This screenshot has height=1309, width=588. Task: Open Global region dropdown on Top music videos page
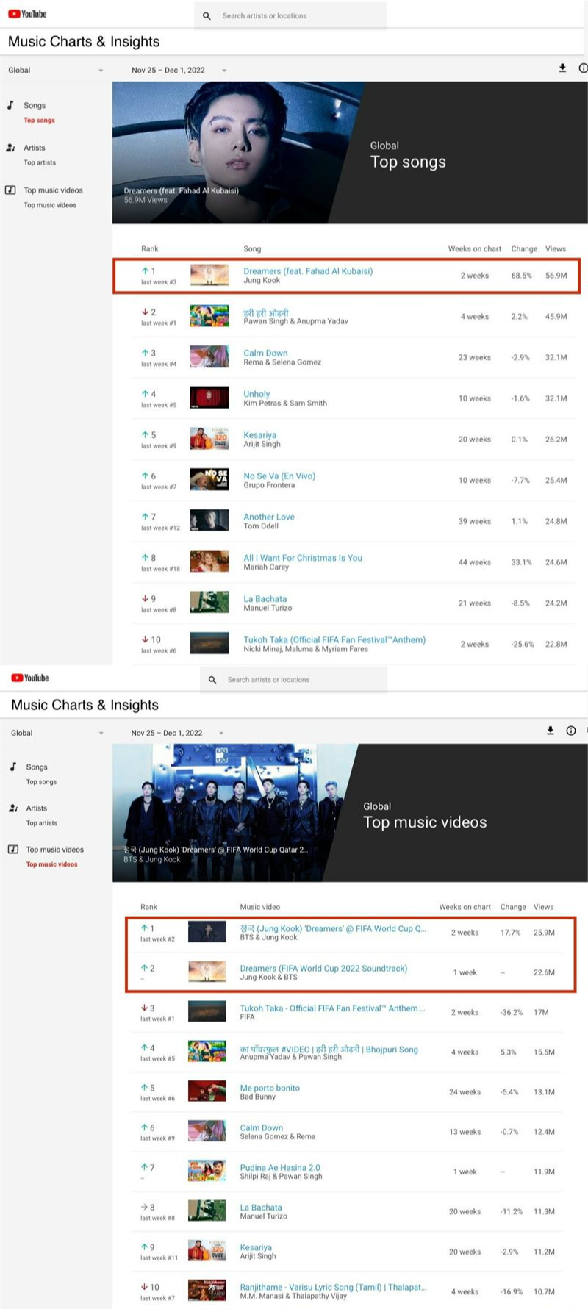(57, 733)
